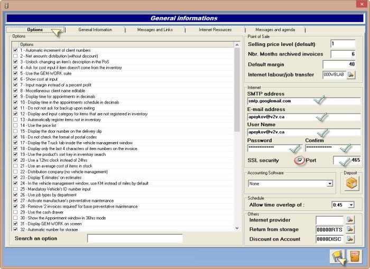This screenshot has height=269, width=370.
Task: Toggle option 20 Use a 12hrs clock
Action: point(15,160)
